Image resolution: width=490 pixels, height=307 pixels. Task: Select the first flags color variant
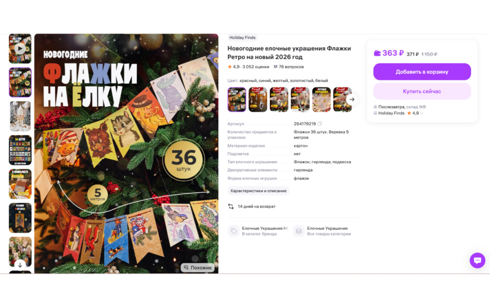(x=236, y=100)
